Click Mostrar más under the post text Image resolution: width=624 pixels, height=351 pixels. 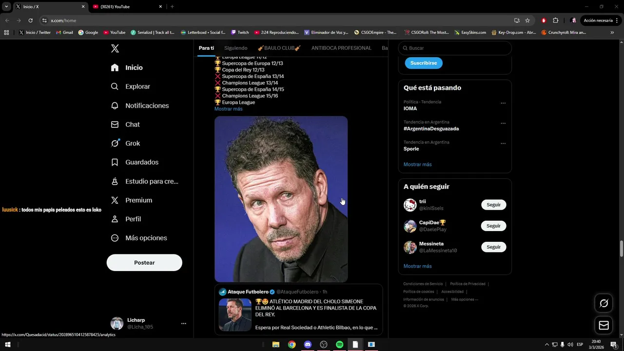[x=228, y=109]
